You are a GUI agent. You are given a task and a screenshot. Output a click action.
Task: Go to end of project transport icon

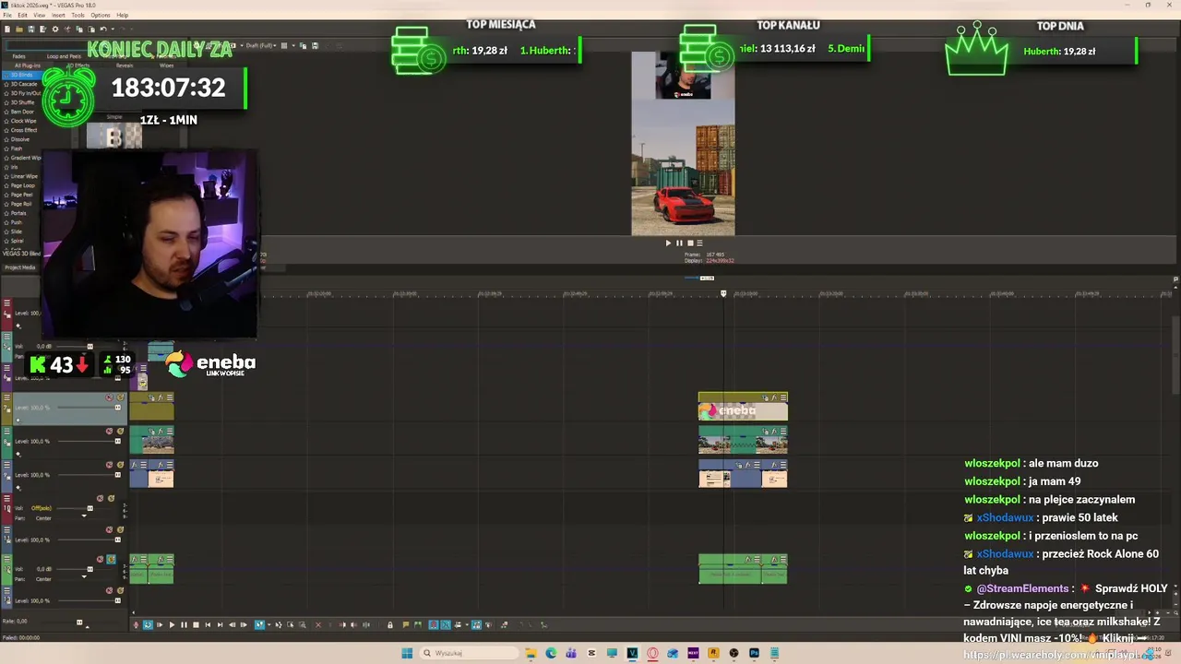(220, 625)
